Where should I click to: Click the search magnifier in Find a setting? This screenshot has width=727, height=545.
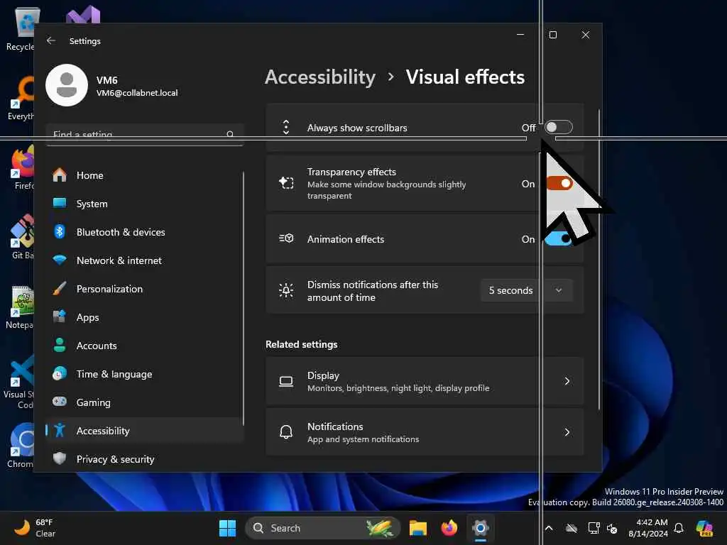230,134
